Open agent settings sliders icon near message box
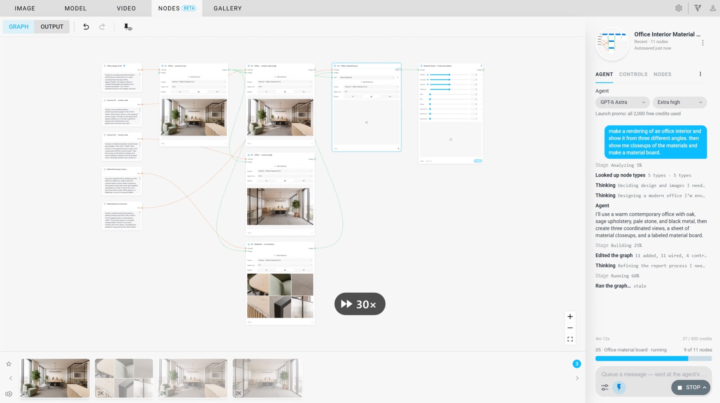 (x=605, y=388)
